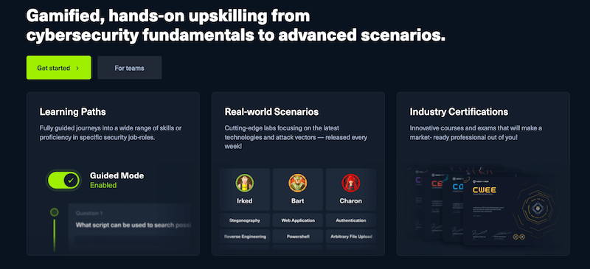Click the Get started button
This screenshot has height=269, width=590.
point(59,68)
